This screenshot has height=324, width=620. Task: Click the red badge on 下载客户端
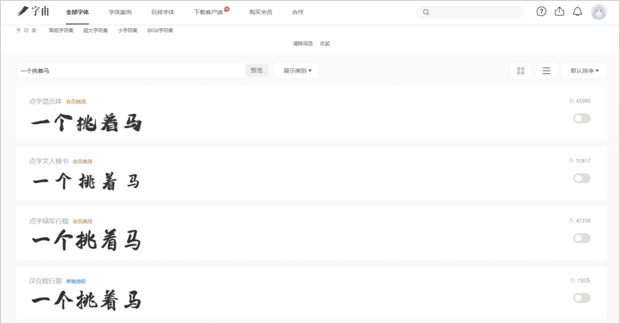(x=227, y=9)
